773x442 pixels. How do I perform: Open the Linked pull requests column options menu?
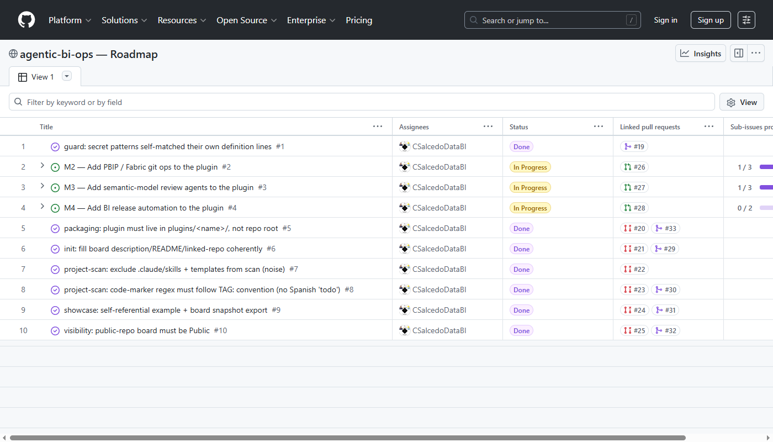click(709, 127)
